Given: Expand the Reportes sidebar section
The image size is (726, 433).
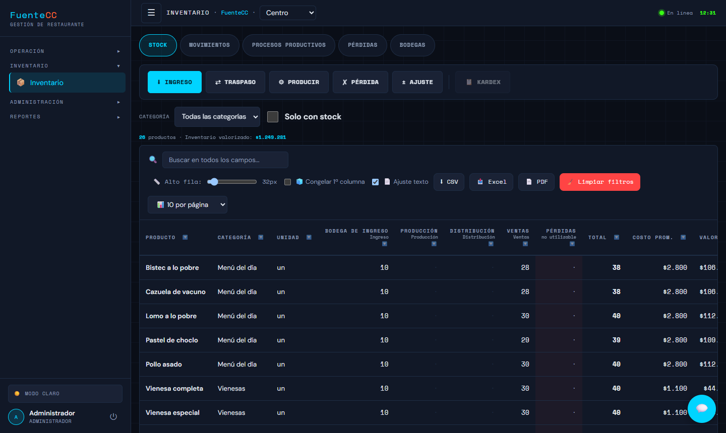Looking at the screenshot, I should 65,117.
